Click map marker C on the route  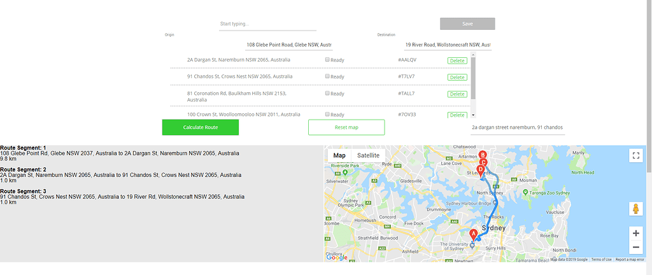coord(483,163)
